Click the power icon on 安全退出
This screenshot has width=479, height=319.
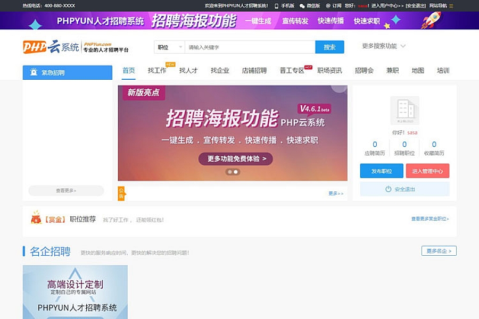389,189
